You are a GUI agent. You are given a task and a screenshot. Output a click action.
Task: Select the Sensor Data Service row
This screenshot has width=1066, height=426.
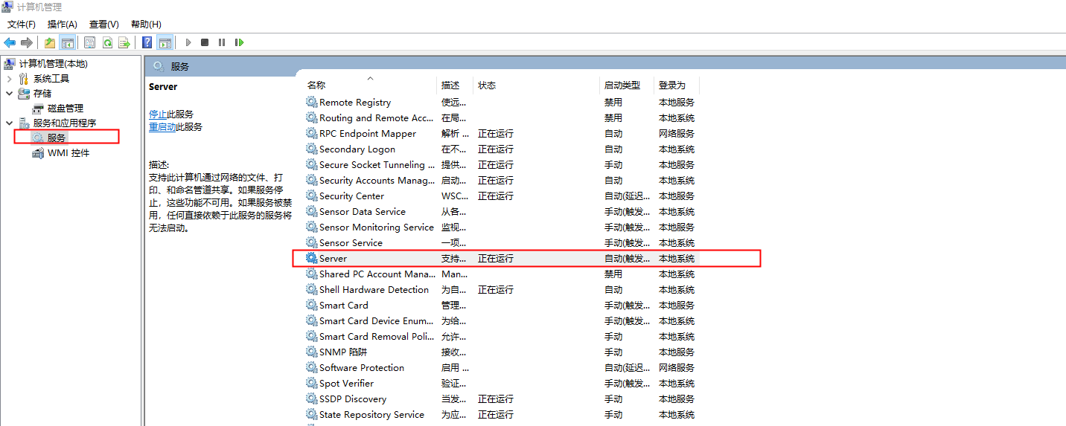502,211
